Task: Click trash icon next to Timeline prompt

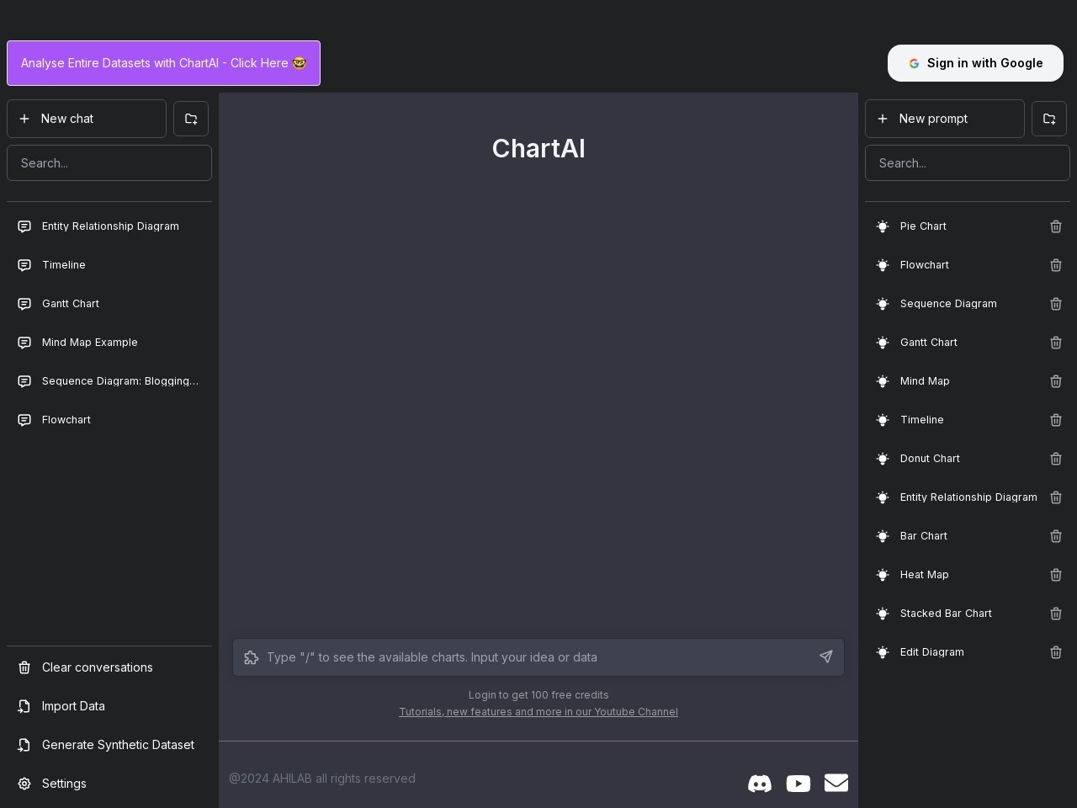Action: click(1056, 420)
